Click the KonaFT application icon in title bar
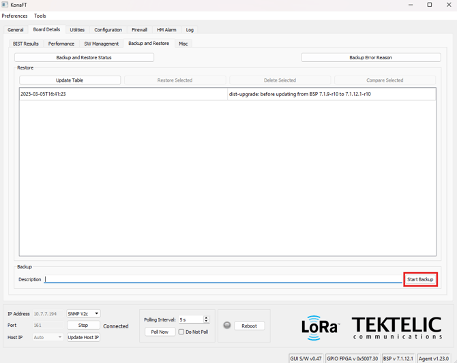This screenshot has width=457, height=363. [x=5, y=5]
